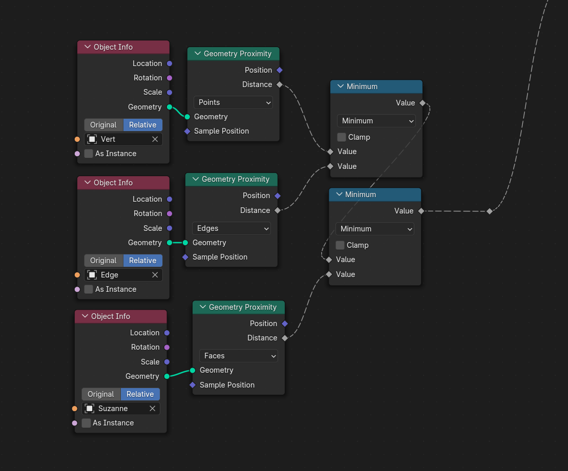The width and height of the screenshot is (568, 471).
Task: Set Suzanne Object Info to Original
Action: [x=101, y=394]
